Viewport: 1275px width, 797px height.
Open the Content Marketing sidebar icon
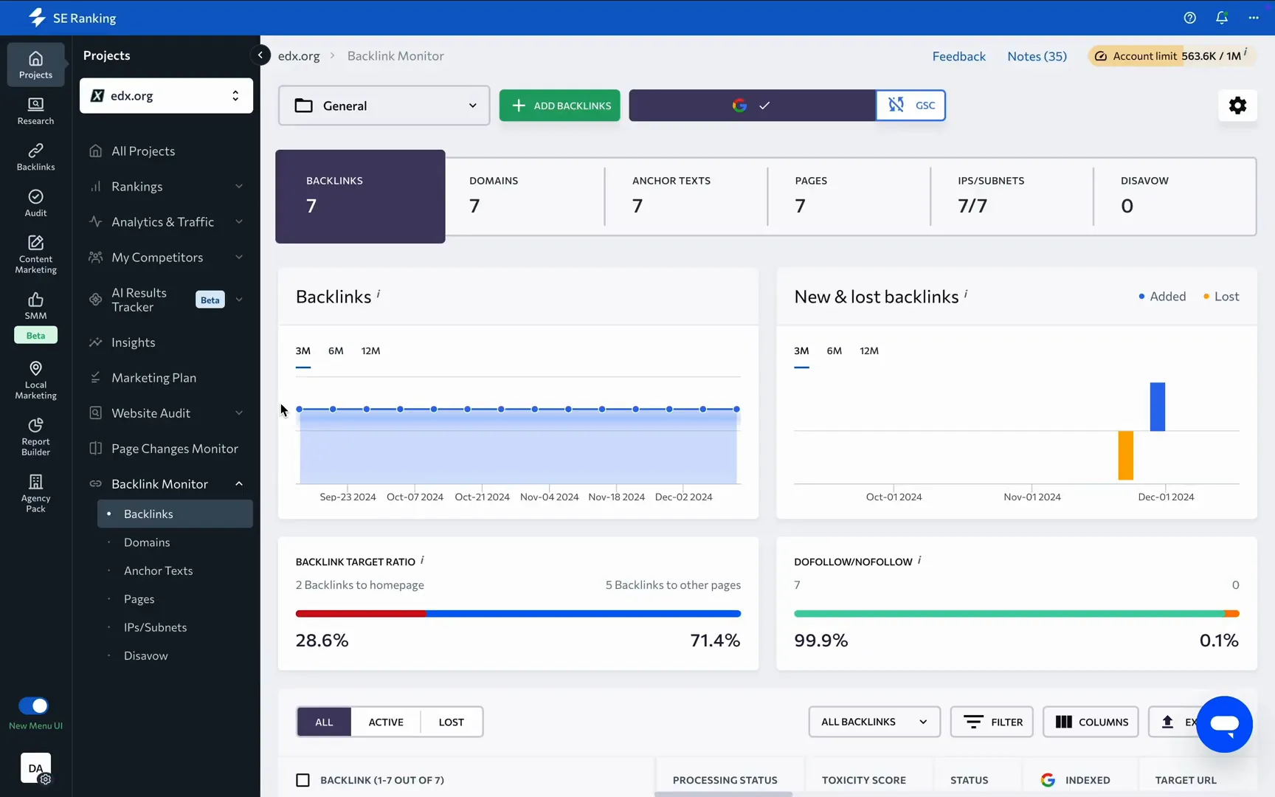click(x=35, y=253)
